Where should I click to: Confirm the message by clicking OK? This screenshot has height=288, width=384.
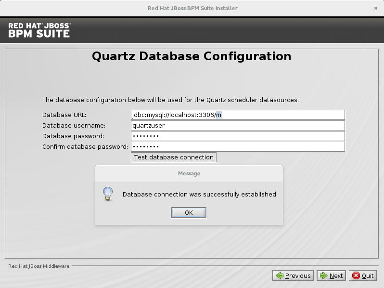pyautogui.click(x=189, y=212)
